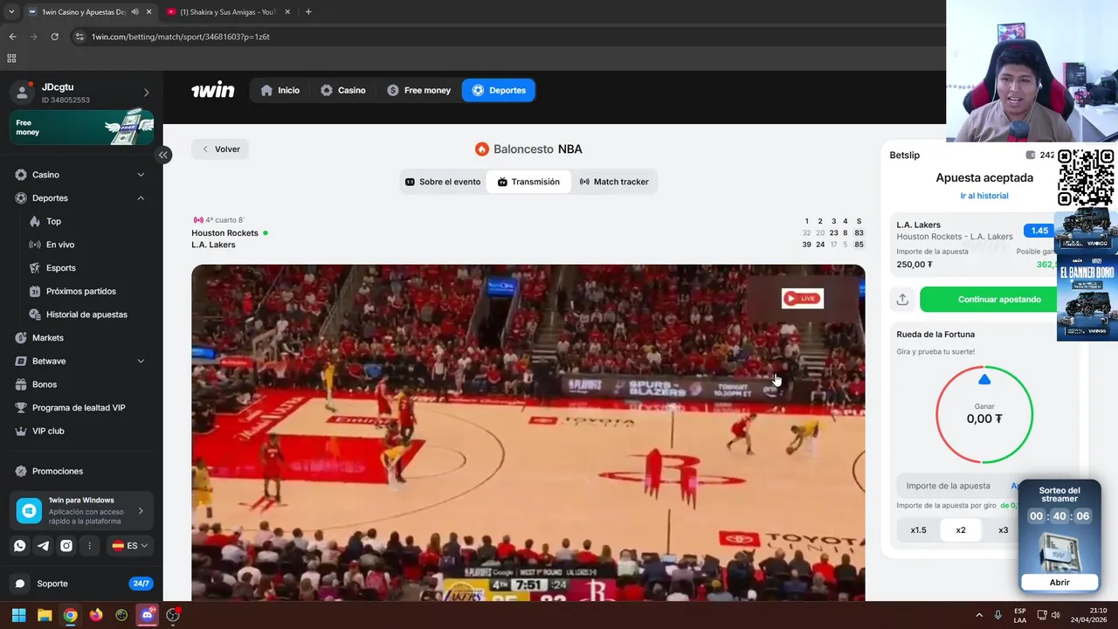Screen dimensions: 1118x629
Task: Click L.A. Lakers team name in scoreboard
Action: 213,245
